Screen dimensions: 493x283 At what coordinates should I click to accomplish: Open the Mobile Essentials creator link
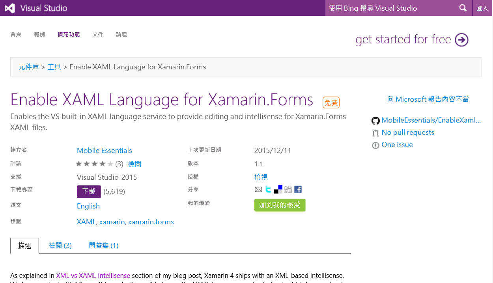pos(105,151)
